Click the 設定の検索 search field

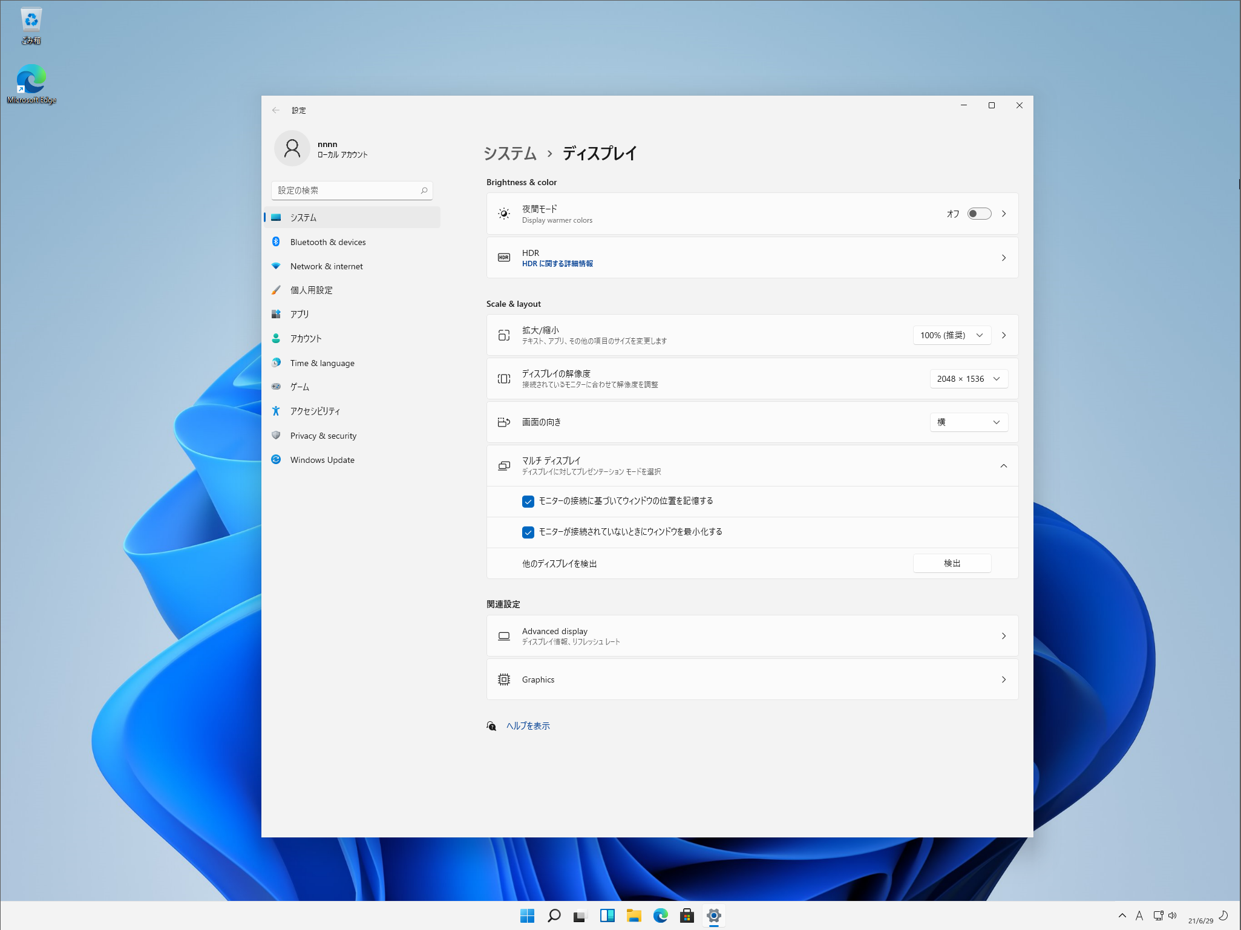[352, 191]
